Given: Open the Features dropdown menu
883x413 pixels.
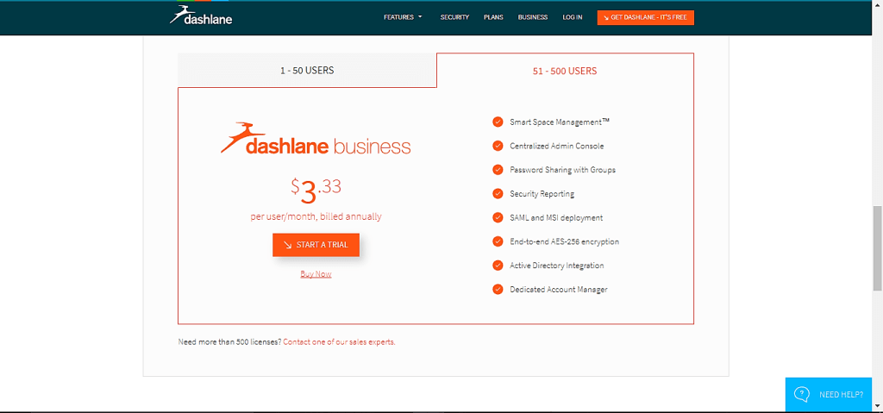Looking at the screenshot, I should pyautogui.click(x=403, y=17).
